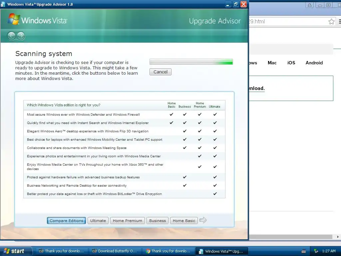Open the Ultimate edition details

click(98, 221)
